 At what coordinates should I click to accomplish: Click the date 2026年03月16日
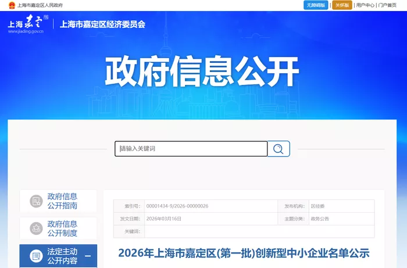pos(164,219)
